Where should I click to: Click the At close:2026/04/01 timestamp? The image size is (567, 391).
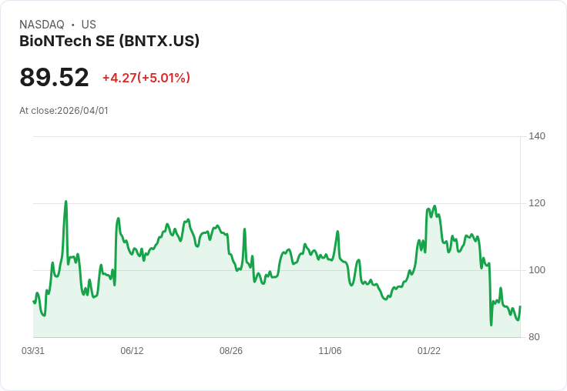[64, 111]
